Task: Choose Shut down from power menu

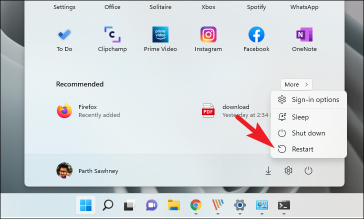Action: (x=308, y=133)
